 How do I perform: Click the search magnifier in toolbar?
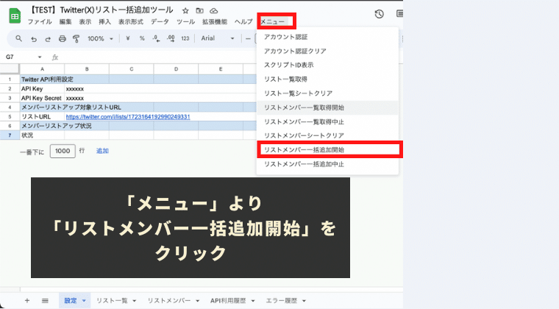(x=19, y=38)
